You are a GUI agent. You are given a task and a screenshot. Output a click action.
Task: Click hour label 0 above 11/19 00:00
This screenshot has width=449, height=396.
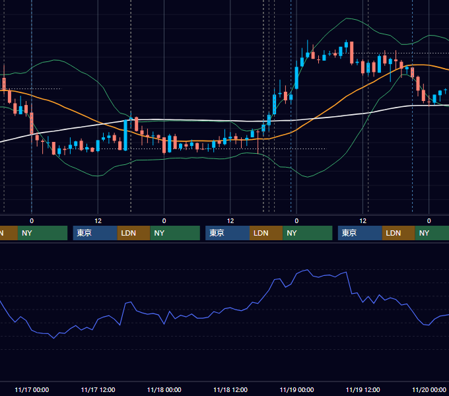pos(296,221)
